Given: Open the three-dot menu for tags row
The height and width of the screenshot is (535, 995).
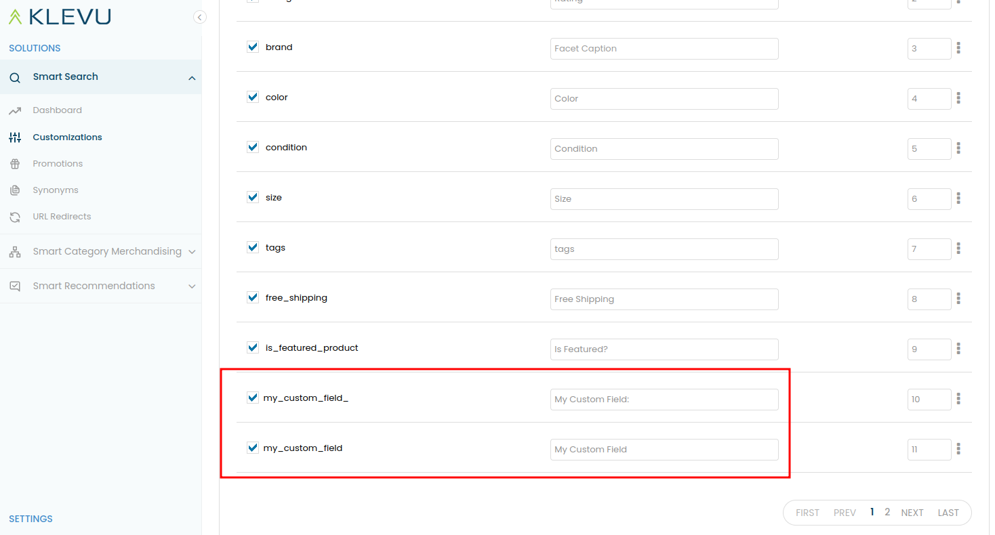Looking at the screenshot, I should (958, 249).
